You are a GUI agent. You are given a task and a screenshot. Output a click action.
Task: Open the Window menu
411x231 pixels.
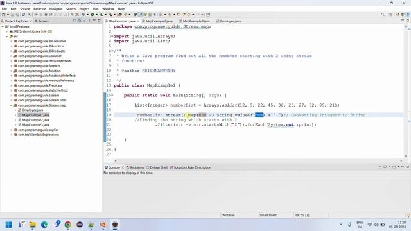coord(108,9)
